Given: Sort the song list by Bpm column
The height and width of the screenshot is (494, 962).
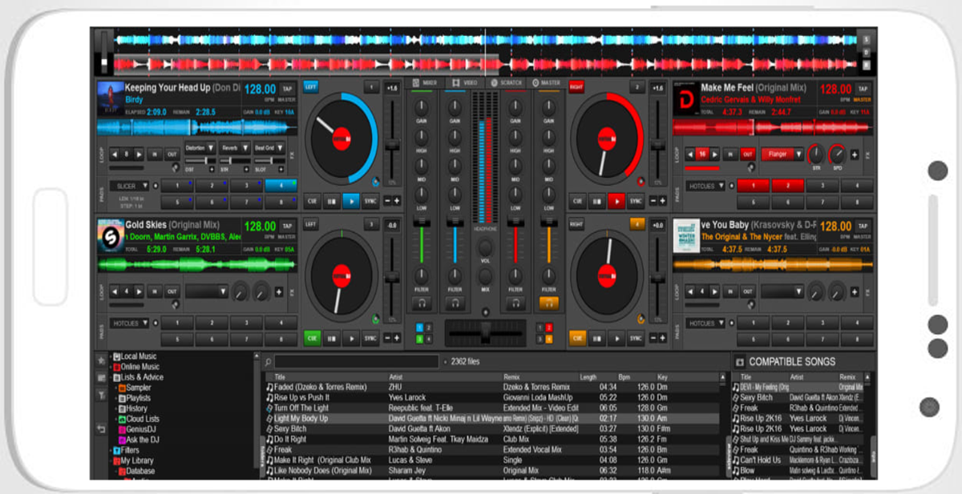Looking at the screenshot, I should pos(624,377).
